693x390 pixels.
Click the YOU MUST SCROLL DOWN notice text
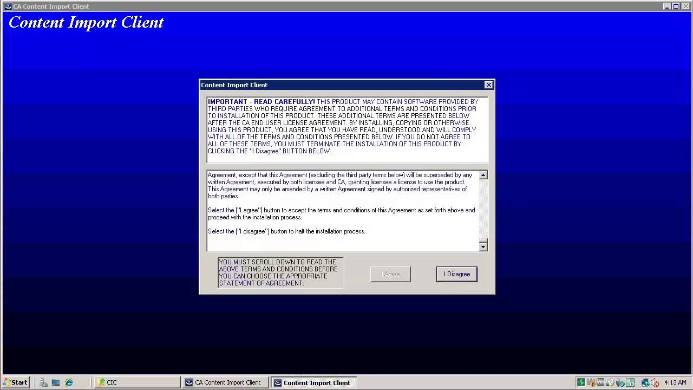point(278,272)
